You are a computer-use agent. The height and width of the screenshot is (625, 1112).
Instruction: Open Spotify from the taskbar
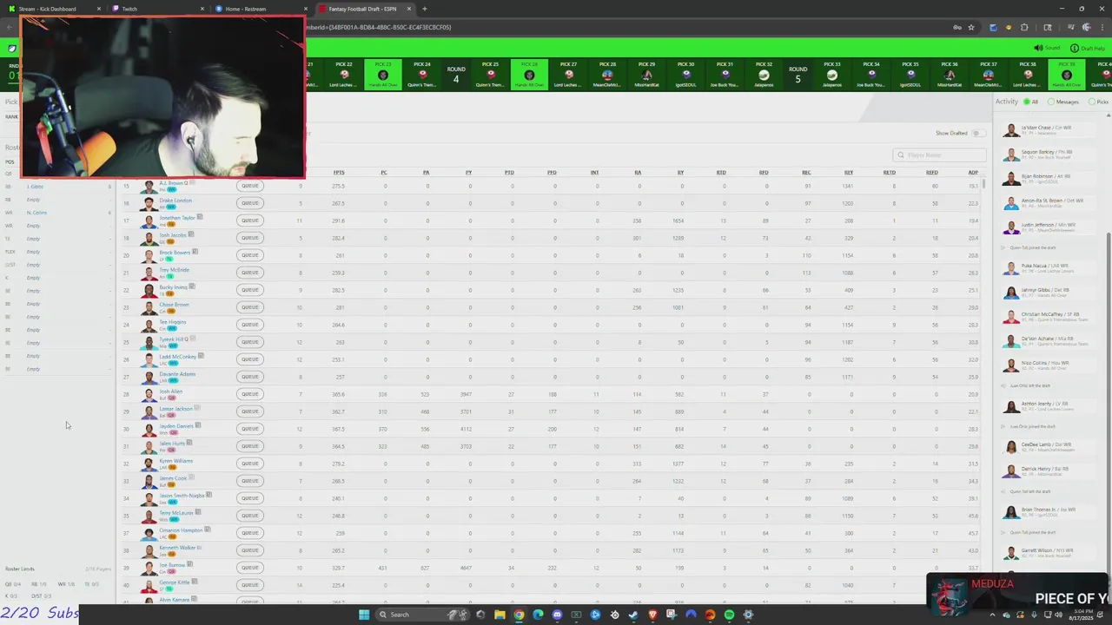coord(729,615)
